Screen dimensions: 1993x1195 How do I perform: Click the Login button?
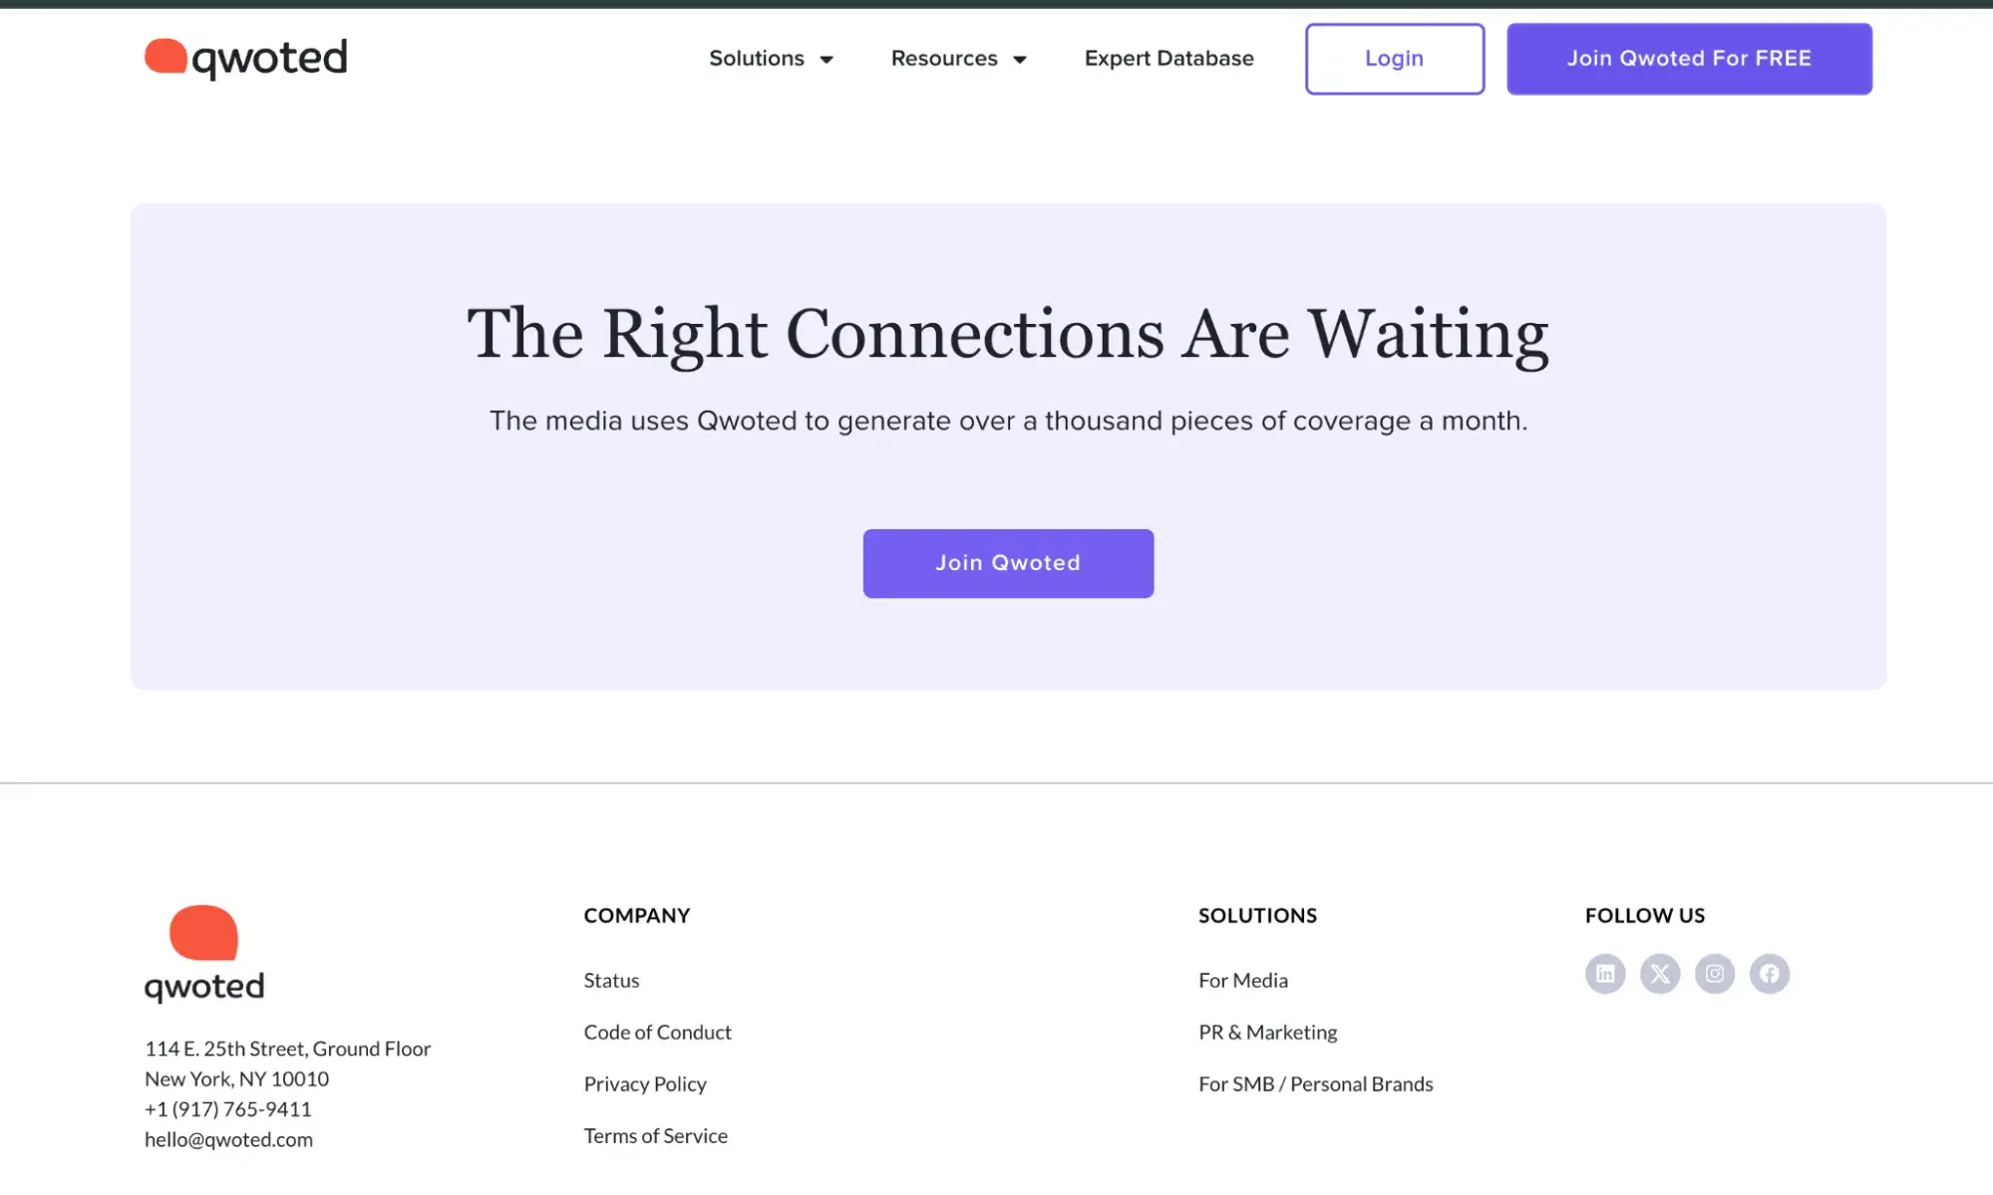(1394, 59)
